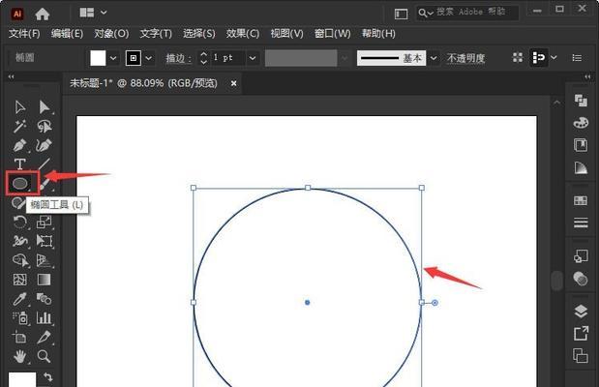This screenshot has width=599, height=387.
Task: Open the stroke color dropdown arrow
Action: pos(149,58)
